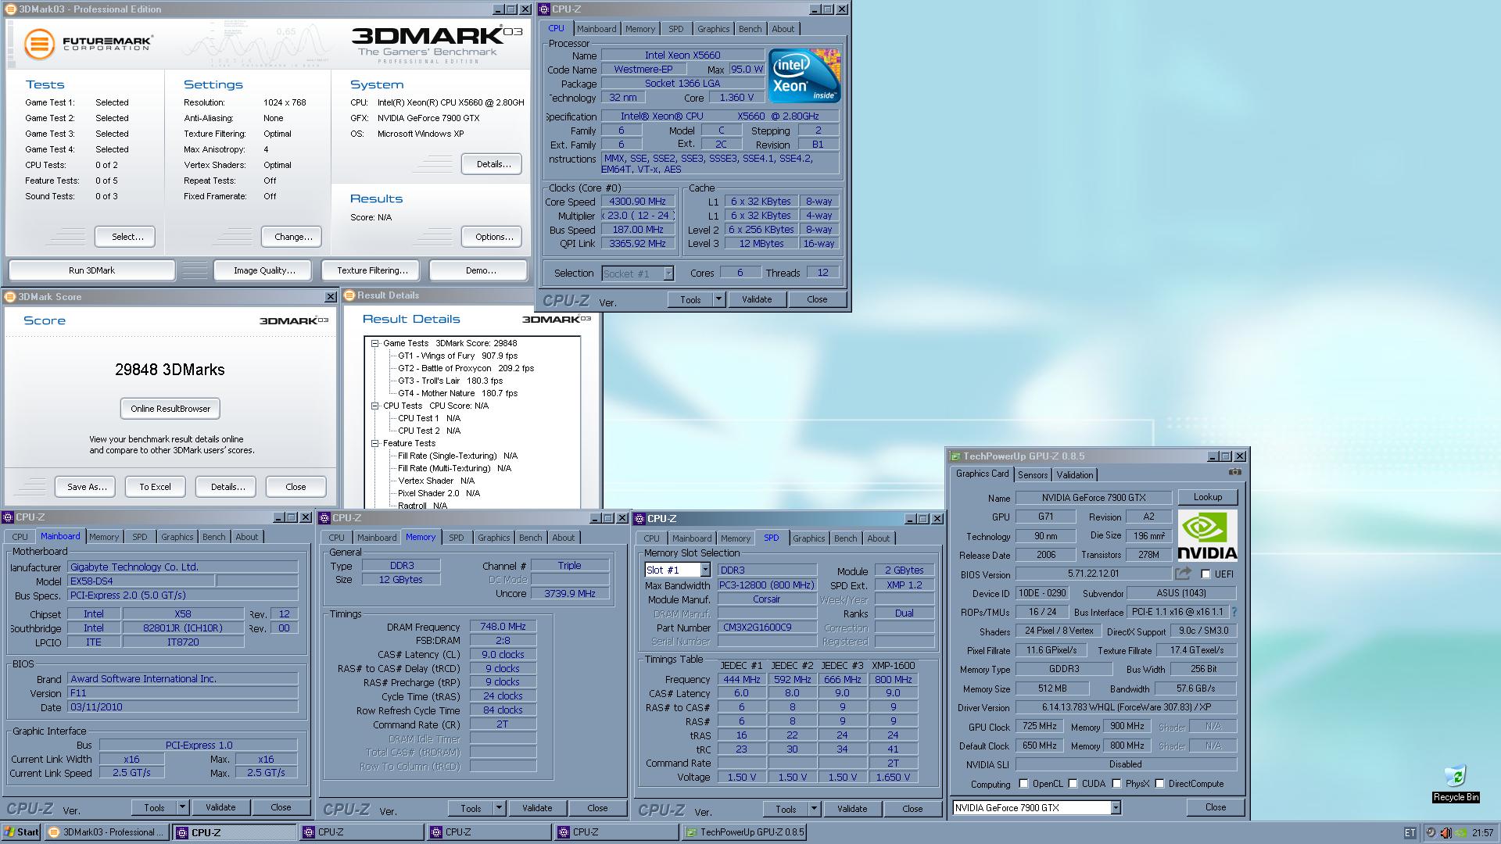This screenshot has width=1501, height=844.
Task: Click the Part Number field CM3X2G1600C9
Action: [767, 628]
